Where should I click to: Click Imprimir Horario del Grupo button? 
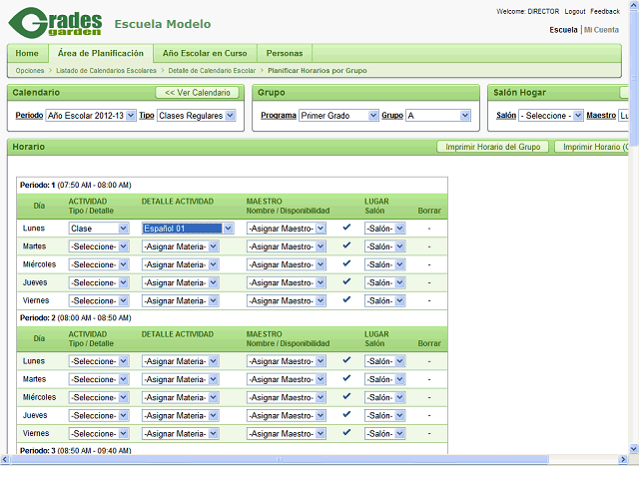point(492,147)
